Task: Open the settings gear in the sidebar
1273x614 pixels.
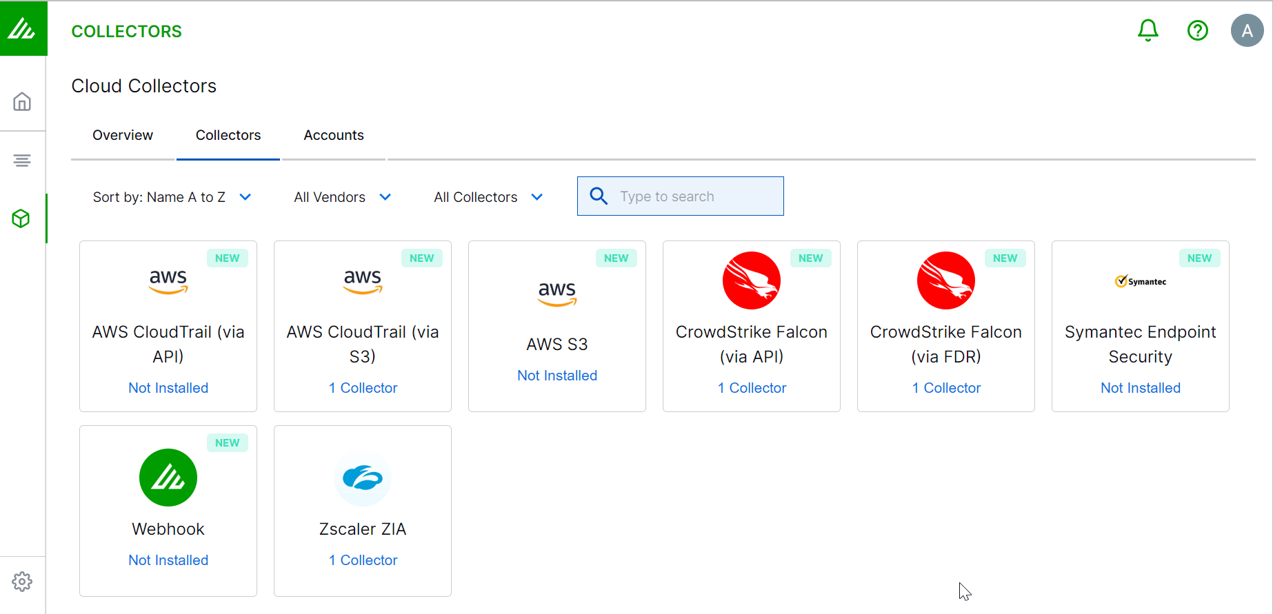Action: click(22, 582)
